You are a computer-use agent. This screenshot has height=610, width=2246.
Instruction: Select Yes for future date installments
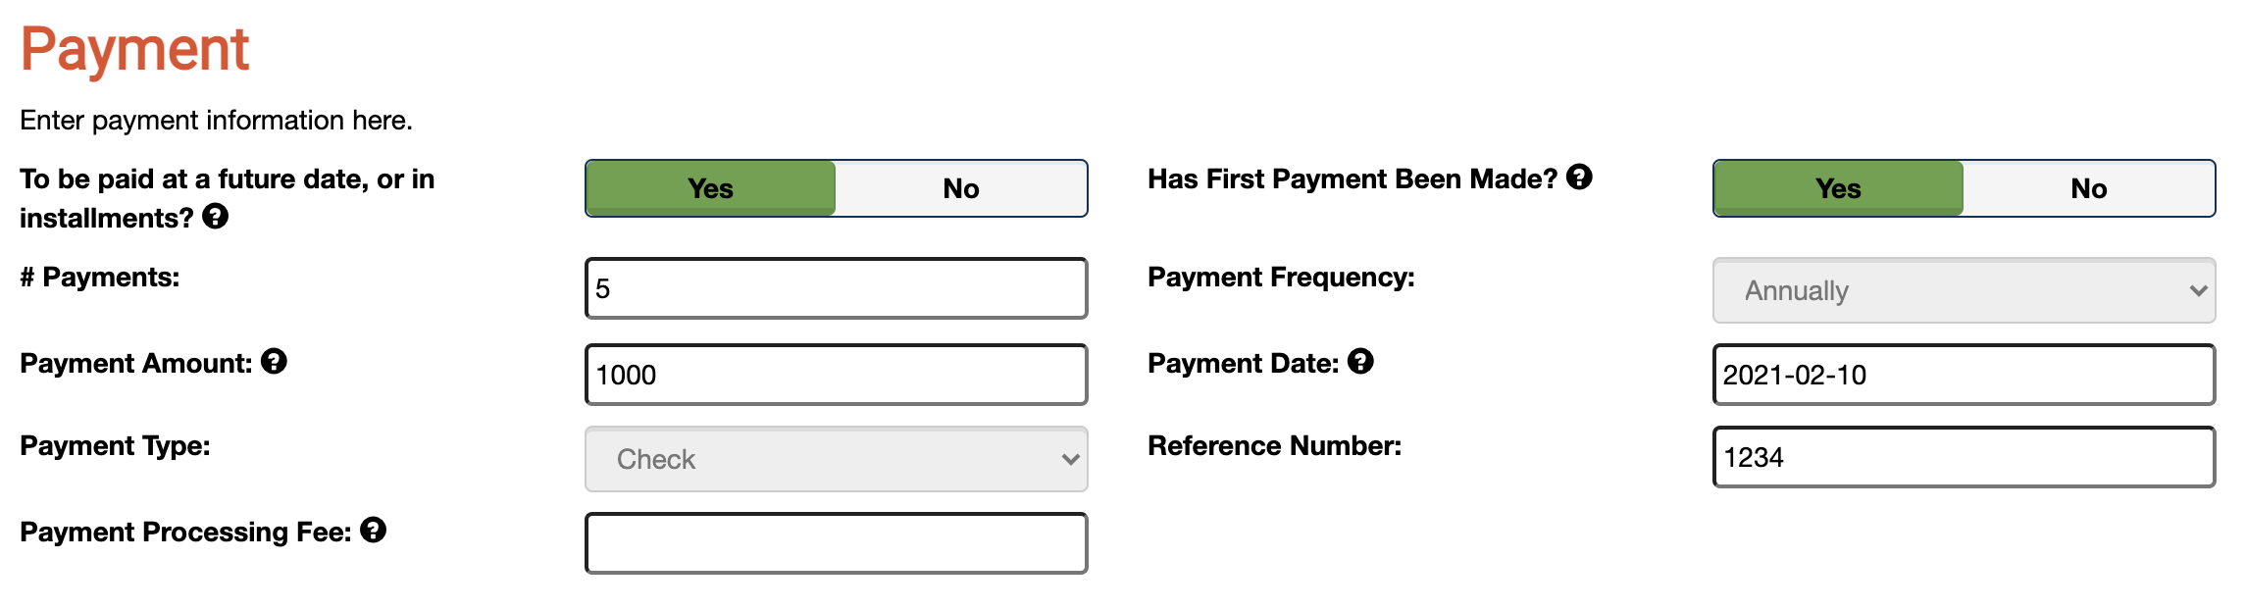710,188
